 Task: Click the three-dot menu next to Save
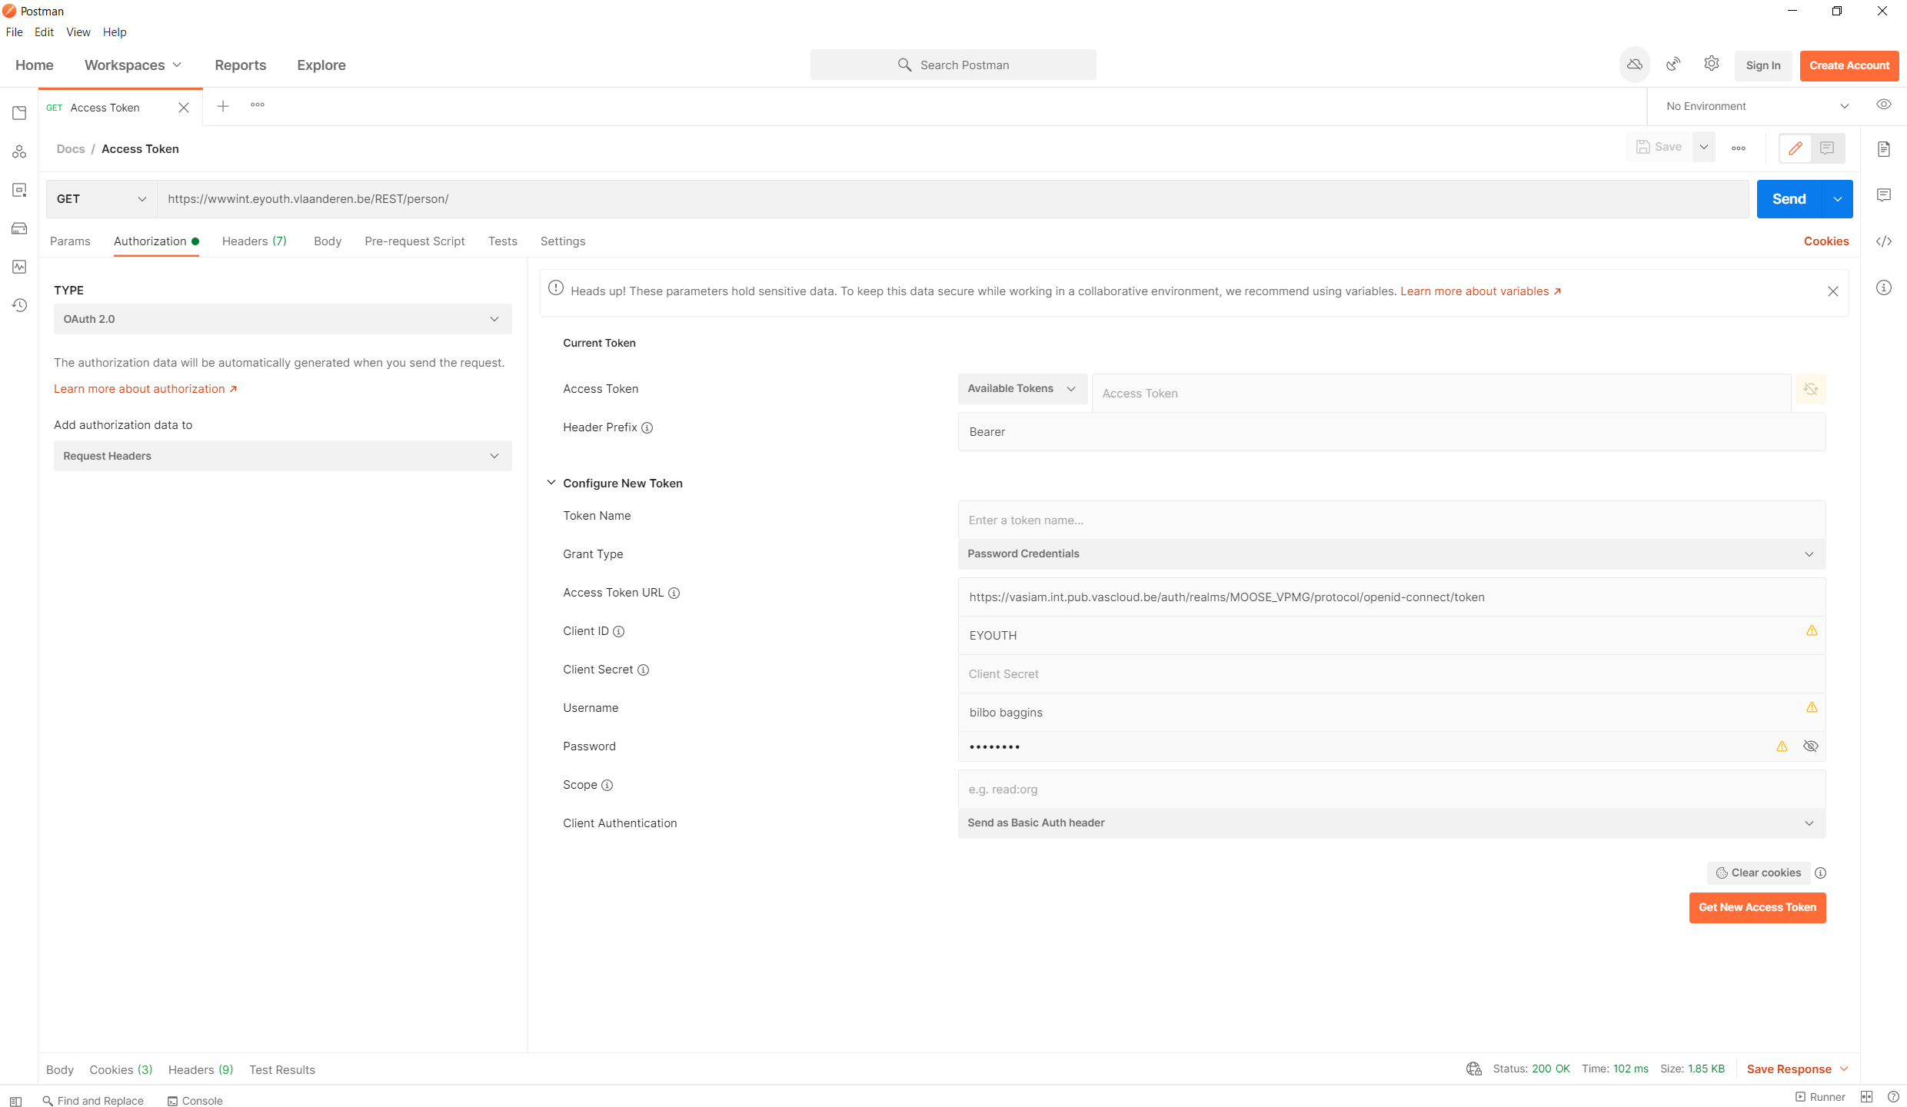(x=1738, y=148)
